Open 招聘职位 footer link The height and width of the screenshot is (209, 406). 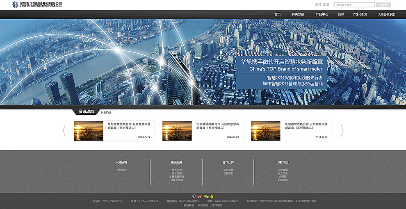point(121,170)
